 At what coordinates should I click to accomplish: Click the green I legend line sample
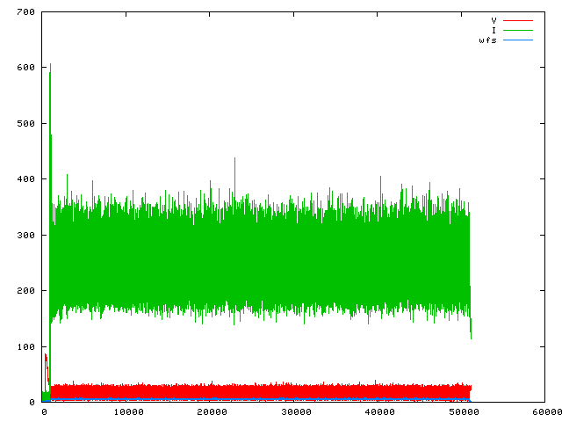click(x=517, y=30)
